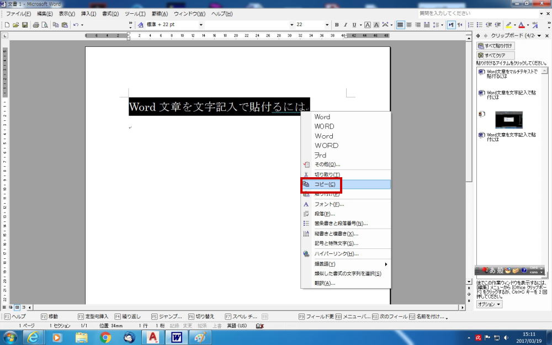Screen dimensions: 552x345
Task: Toggle left-to-right text direction
Action: 451,25
